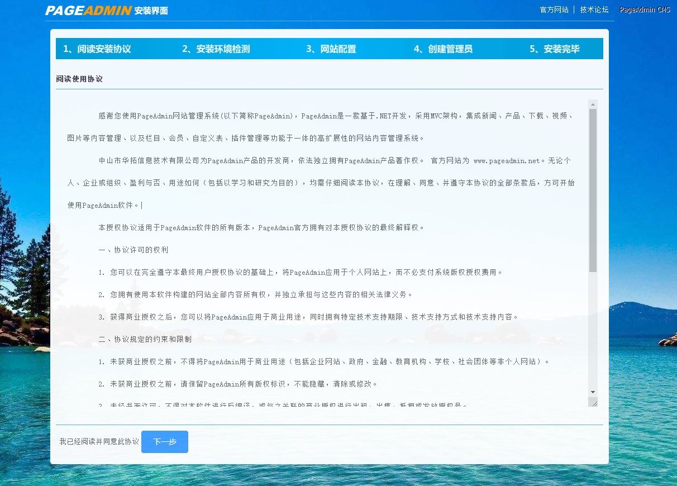This screenshot has width=677, height=486.
Task: Click the agreement scrollbar thumb
Action: tap(593, 190)
